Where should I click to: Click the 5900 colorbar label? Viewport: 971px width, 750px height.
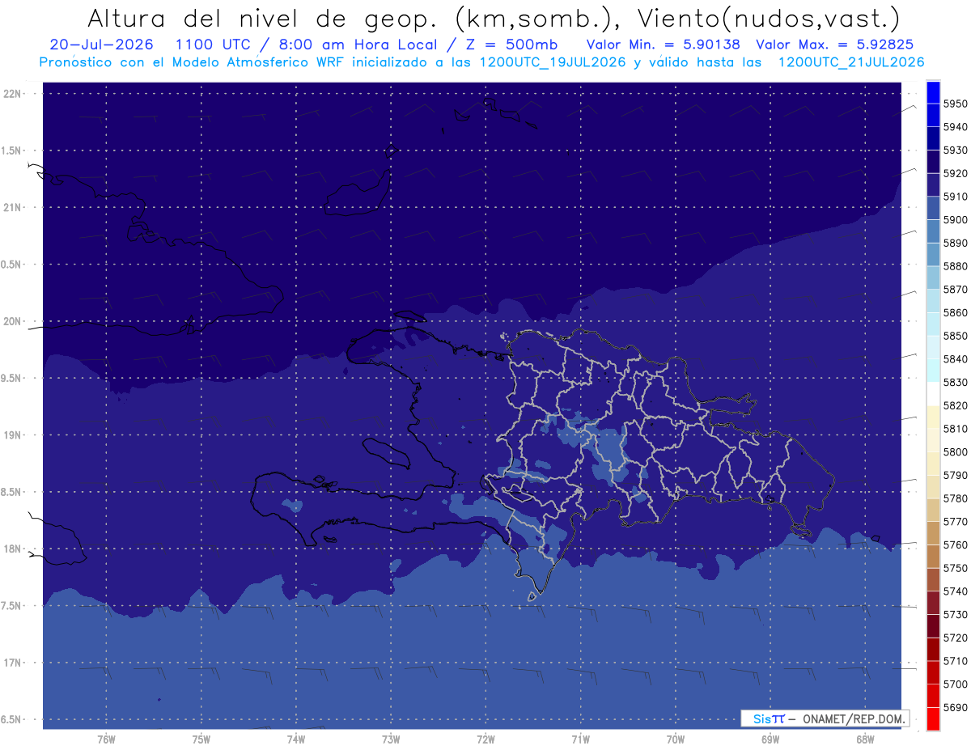pos(955,220)
